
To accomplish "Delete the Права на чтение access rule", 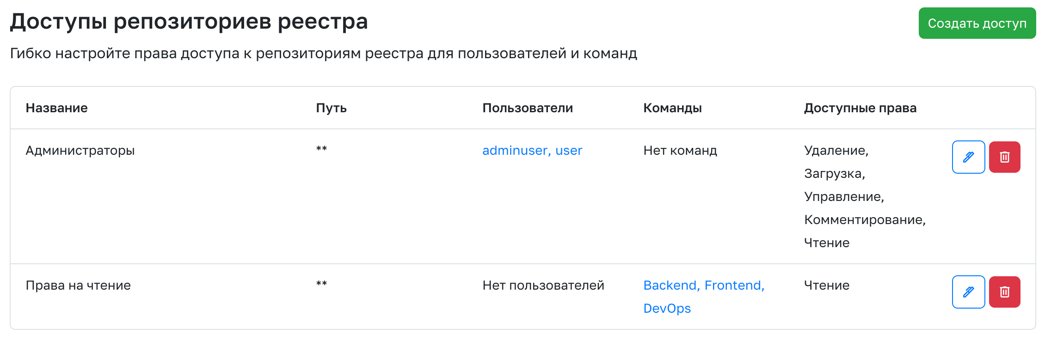I will click(x=1004, y=292).
